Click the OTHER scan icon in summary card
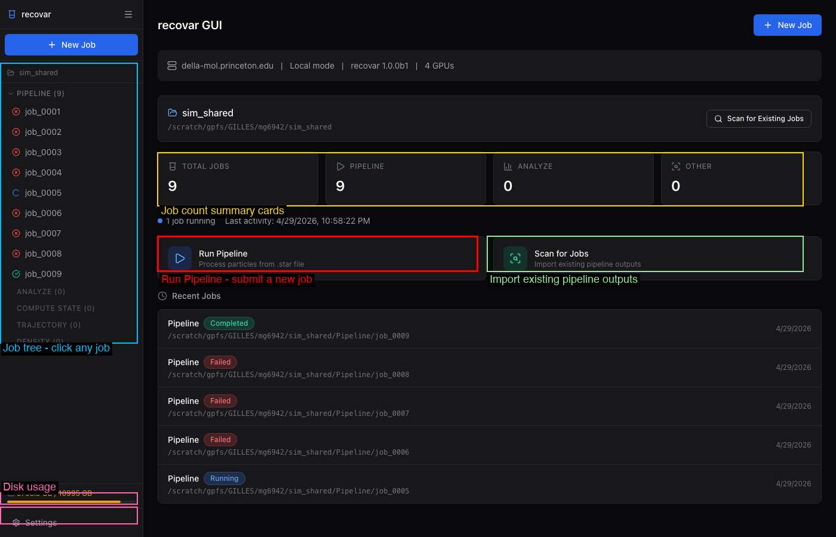 [676, 166]
